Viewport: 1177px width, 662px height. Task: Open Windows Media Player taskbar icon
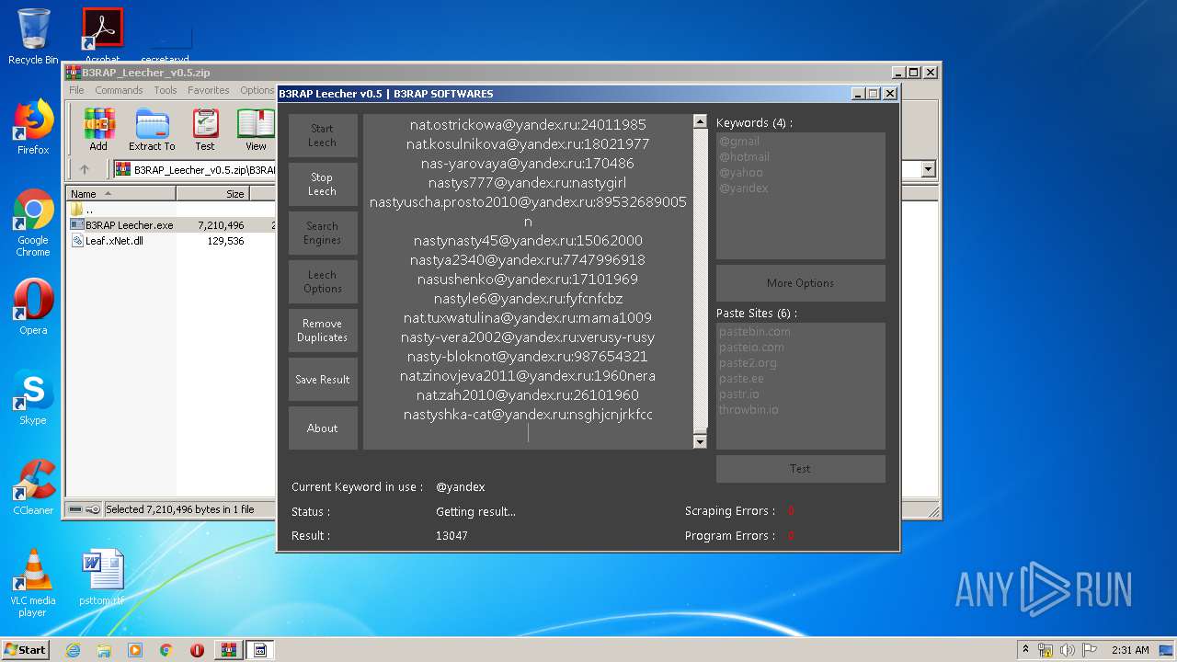click(x=135, y=650)
